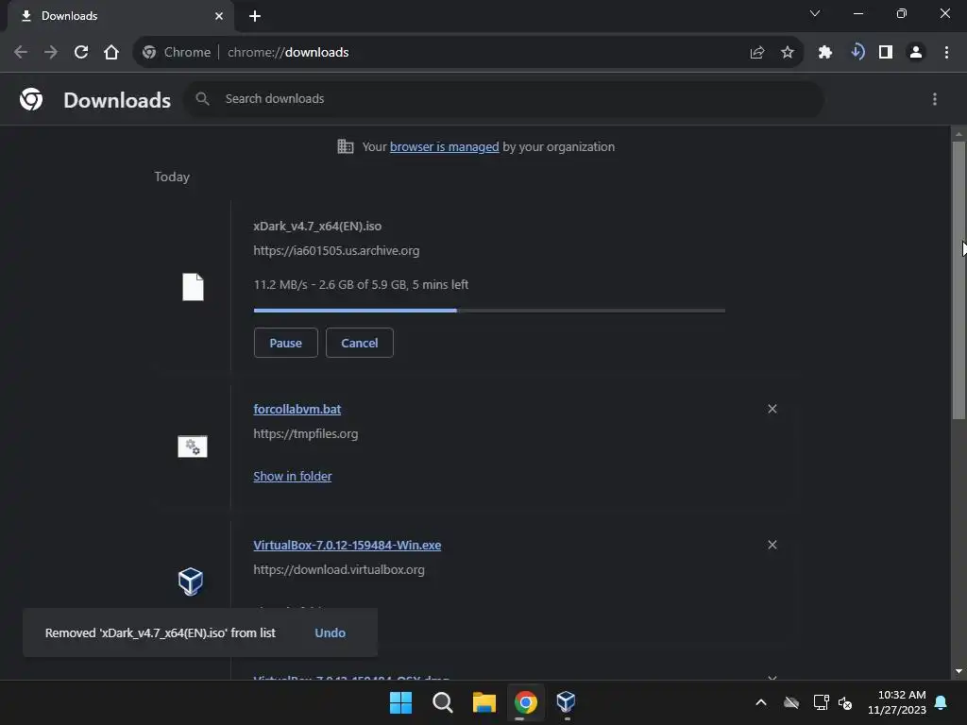Click the chrome://downloads address bar

coord(468,53)
